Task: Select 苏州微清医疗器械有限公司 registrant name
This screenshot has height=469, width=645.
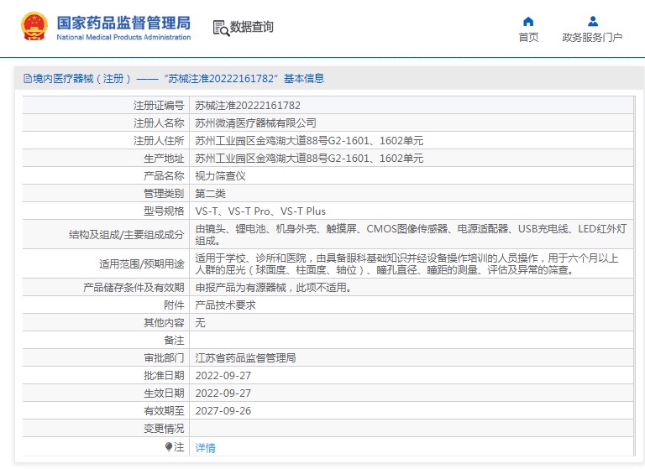Action: pos(255,122)
